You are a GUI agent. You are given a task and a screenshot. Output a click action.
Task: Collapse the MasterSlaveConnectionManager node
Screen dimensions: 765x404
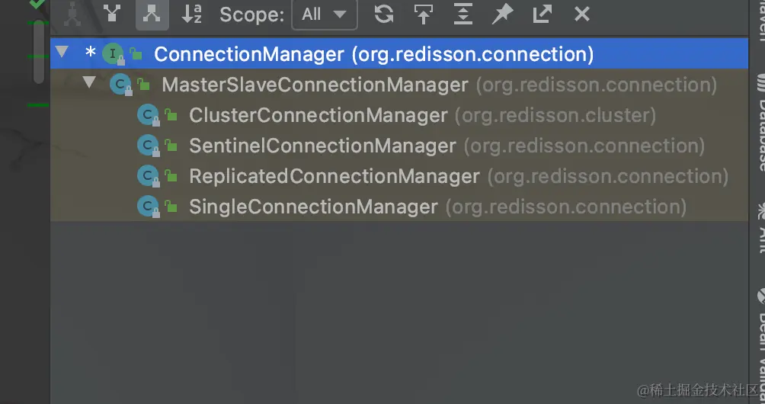(89, 83)
